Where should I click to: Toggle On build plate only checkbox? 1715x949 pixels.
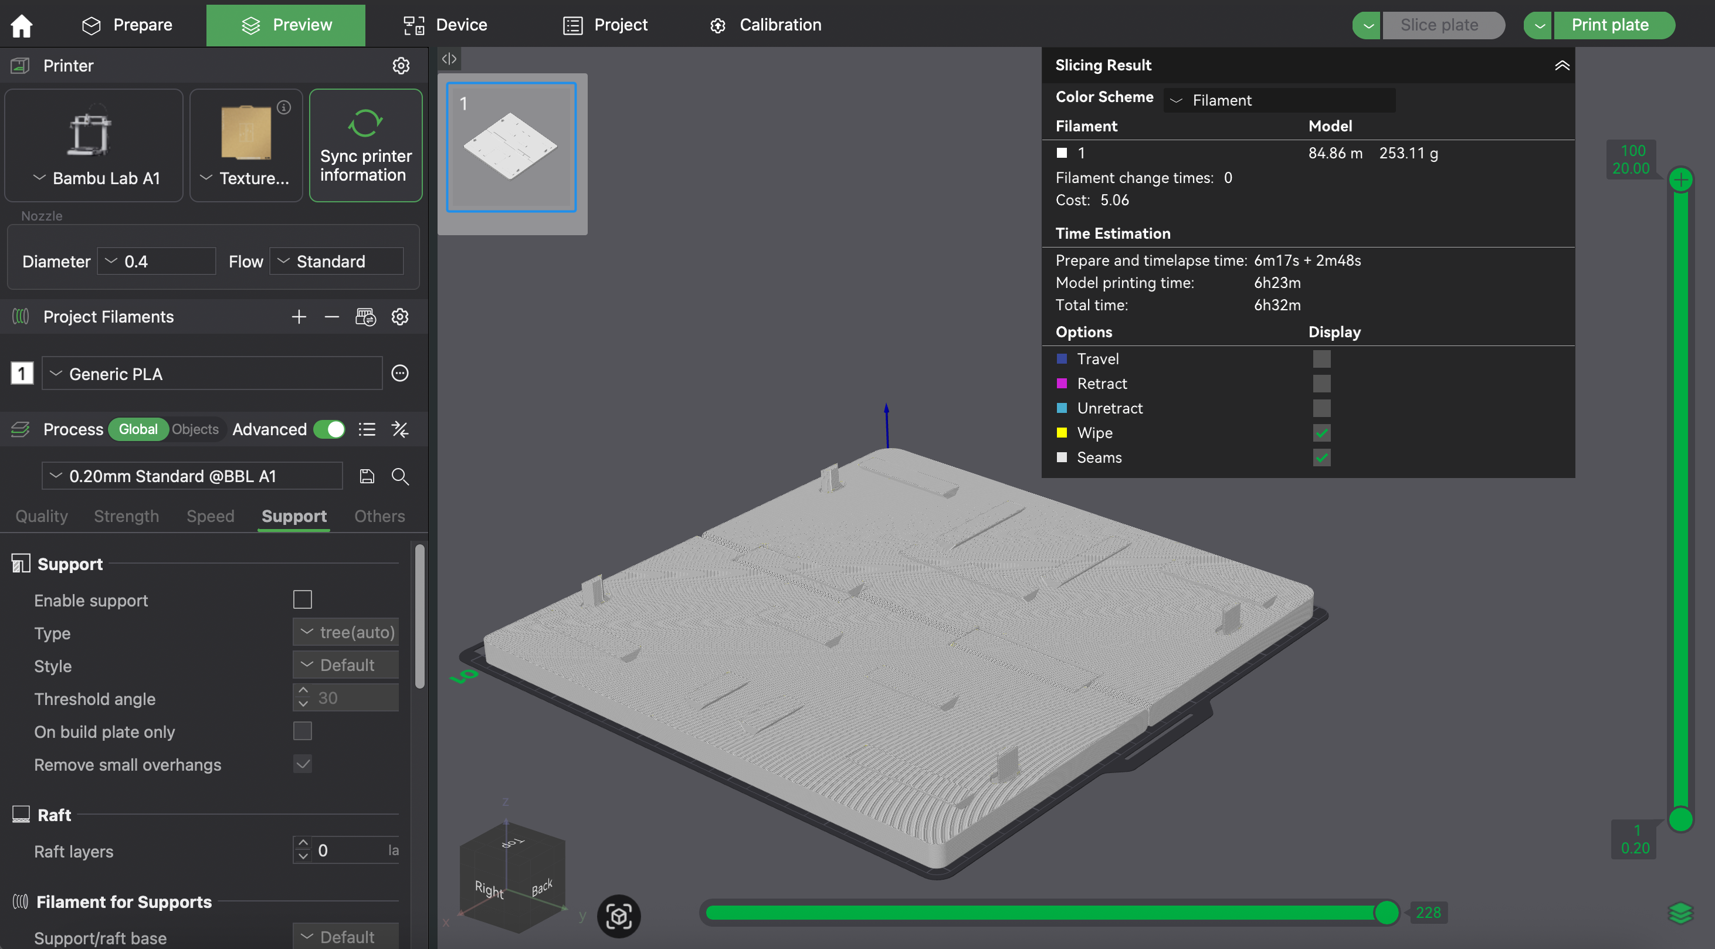pyautogui.click(x=302, y=731)
